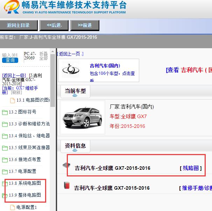This screenshot has width=212, height=211.
Task: Select the 当前车型 tab
Action: (x=75, y=91)
